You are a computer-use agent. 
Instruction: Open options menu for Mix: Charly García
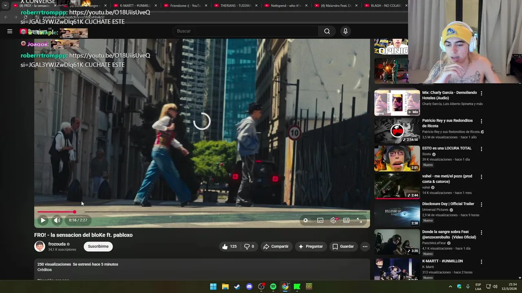click(x=481, y=93)
